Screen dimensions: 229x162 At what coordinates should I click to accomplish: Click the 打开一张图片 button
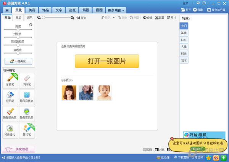pyautogui.click(x=107, y=61)
